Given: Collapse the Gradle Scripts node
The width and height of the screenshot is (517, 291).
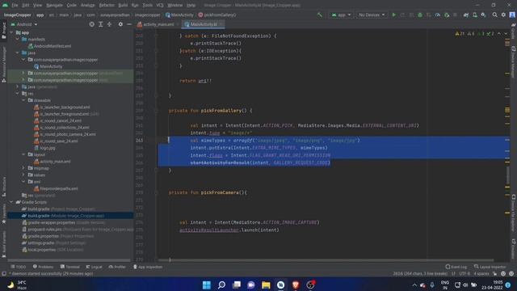Looking at the screenshot, I should tap(11, 202).
